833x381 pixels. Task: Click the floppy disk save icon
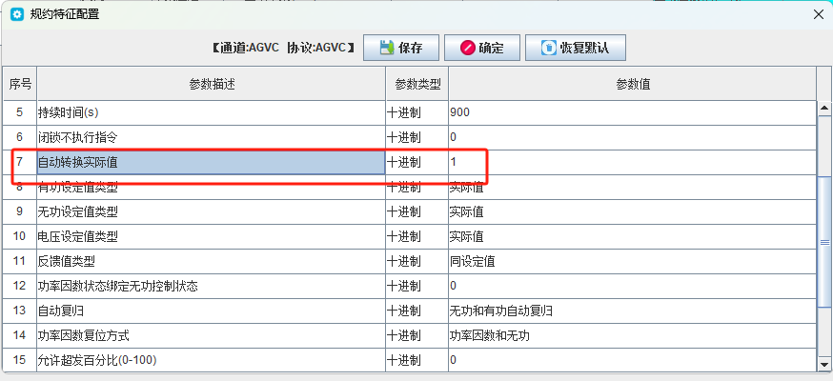point(387,48)
